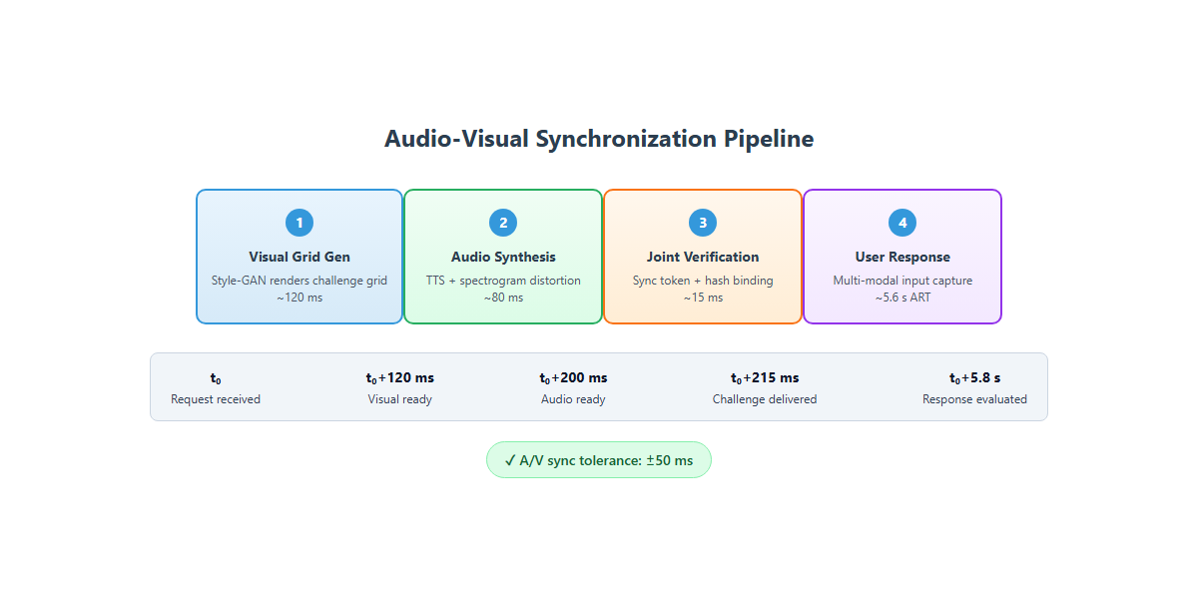Click the t₀+120 ms timeline marker

(400, 378)
